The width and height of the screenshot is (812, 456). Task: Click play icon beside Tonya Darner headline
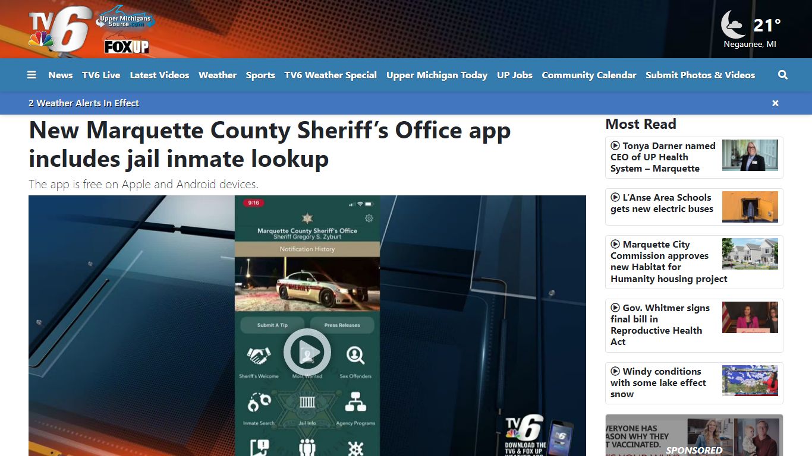(615, 145)
